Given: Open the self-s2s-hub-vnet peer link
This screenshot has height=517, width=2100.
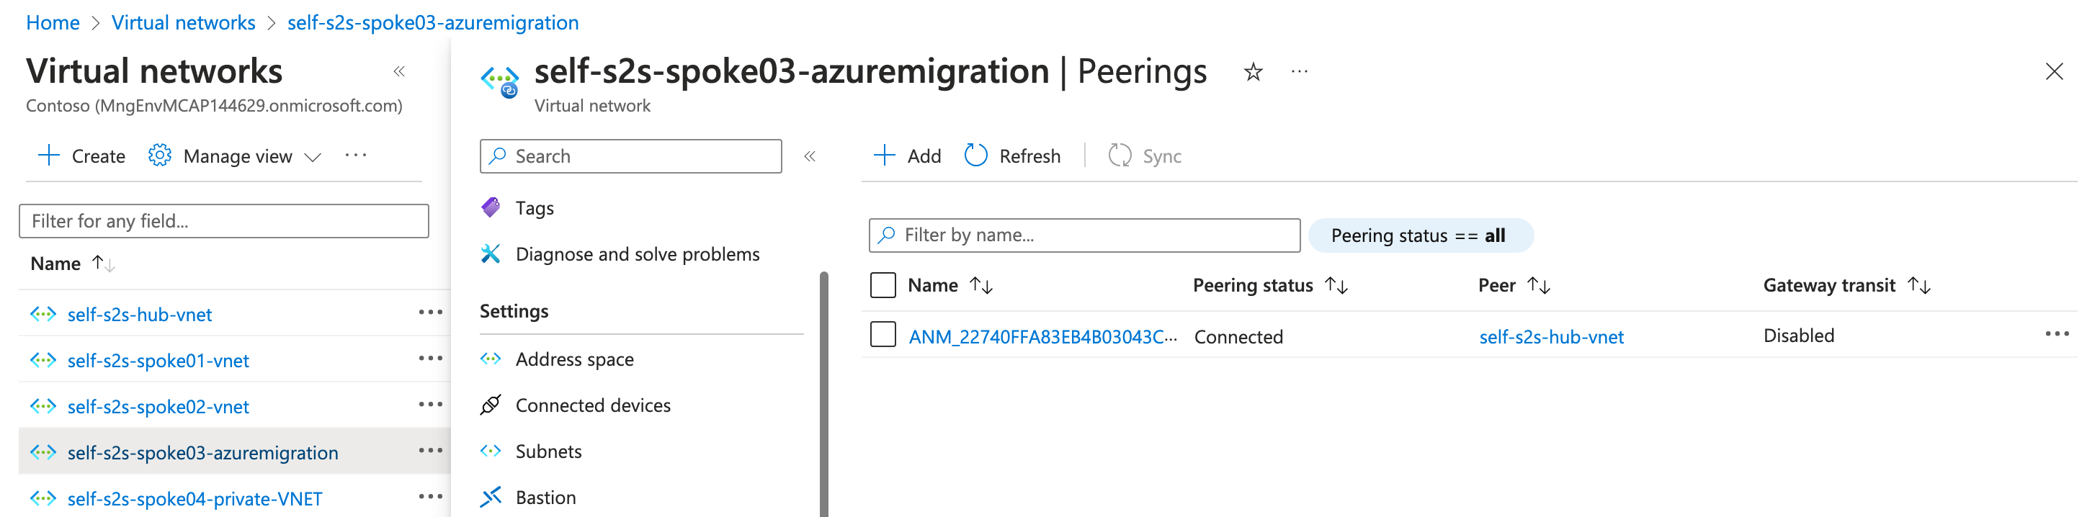Looking at the screenshot, I should 1550,337.
